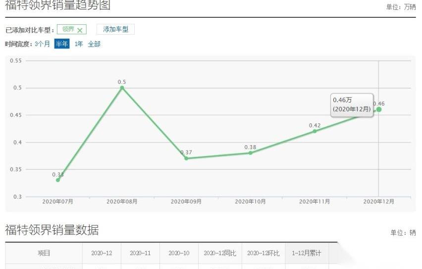Click the 2020年12月 axis label
The image size is (422, 269).
379,202
